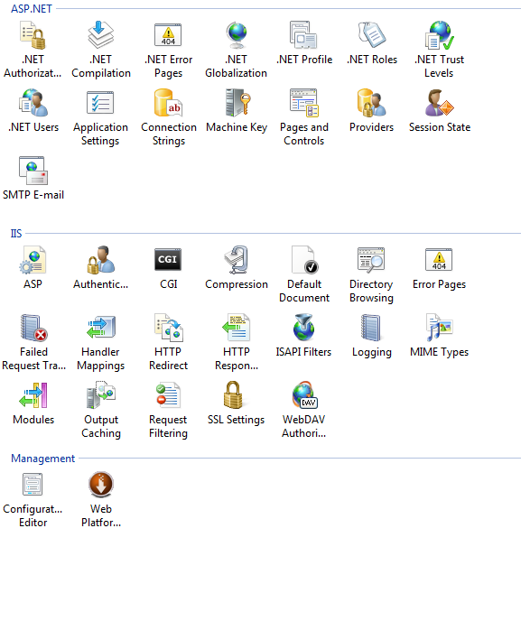The height and width of the screenshot is (621, 530).
Task: Collapse the Management group header
Action: point(42,459)
